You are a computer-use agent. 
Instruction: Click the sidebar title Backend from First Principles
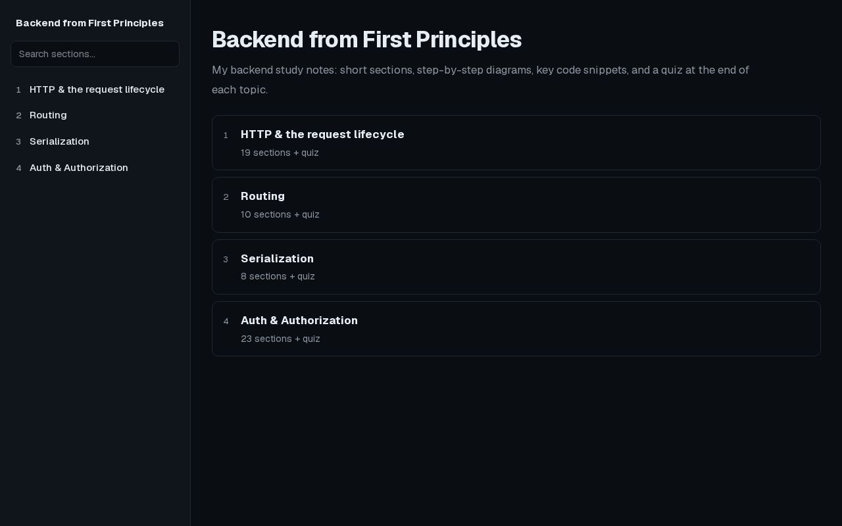(x=89, y=23)
